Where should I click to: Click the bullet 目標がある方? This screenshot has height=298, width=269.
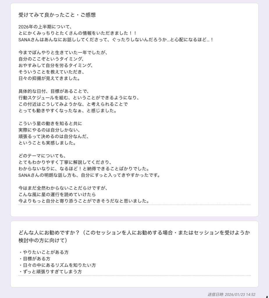[x=34, y=259]
